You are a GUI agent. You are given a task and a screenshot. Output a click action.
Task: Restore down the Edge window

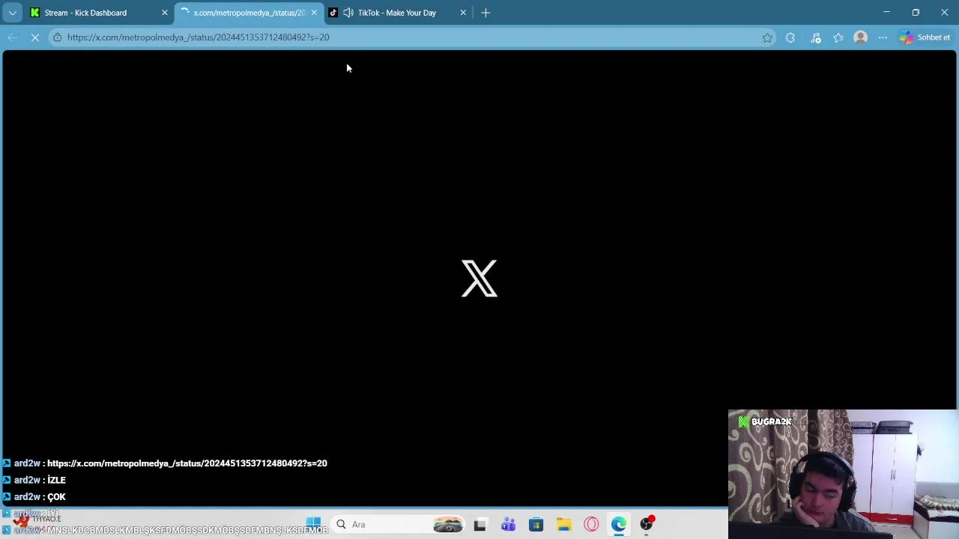916,12
